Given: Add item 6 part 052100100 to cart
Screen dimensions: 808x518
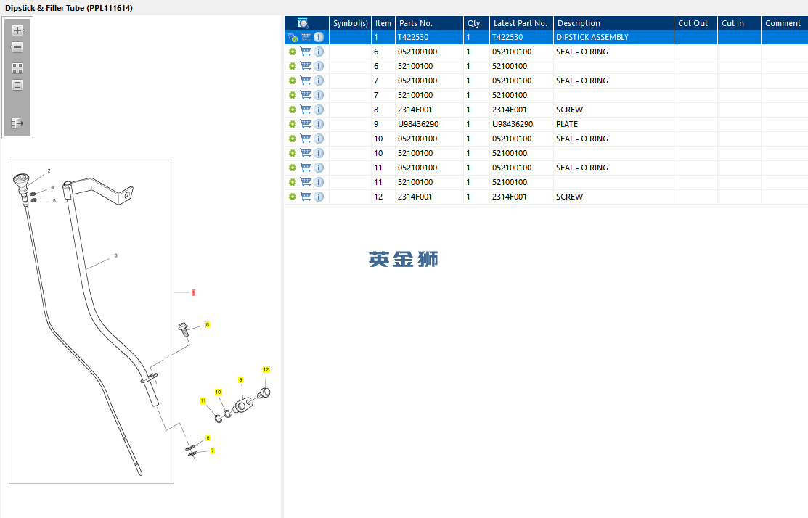Looking at the screenshot, I should [x=306, y=52].
